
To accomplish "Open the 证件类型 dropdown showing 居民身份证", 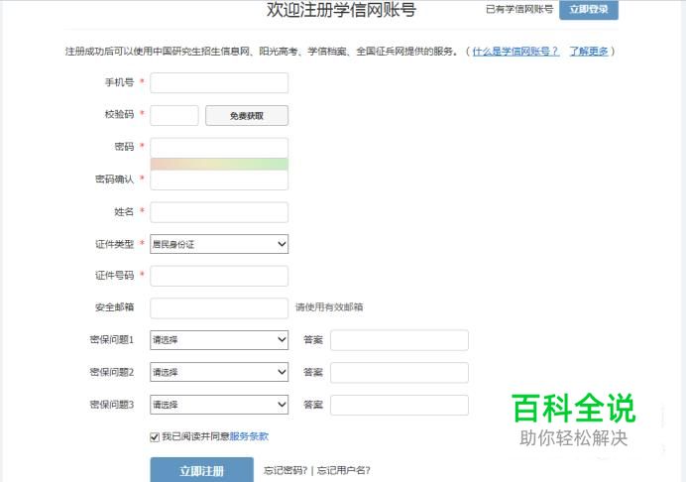I will click(x=219, y=244).
